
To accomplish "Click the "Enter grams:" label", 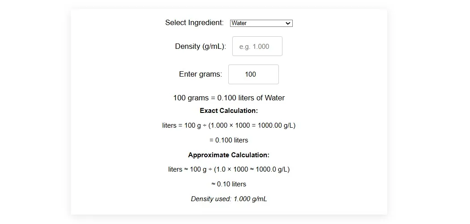I will (x=201, y=74).
